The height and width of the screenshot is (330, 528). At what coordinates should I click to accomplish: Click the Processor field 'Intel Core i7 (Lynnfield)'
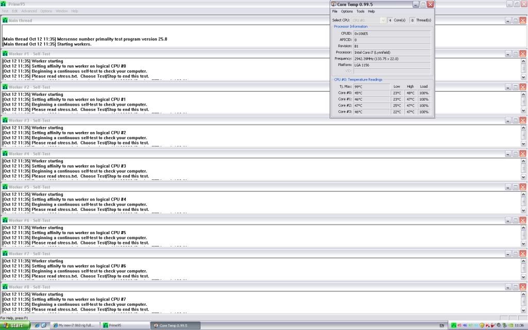coord(392,53)
